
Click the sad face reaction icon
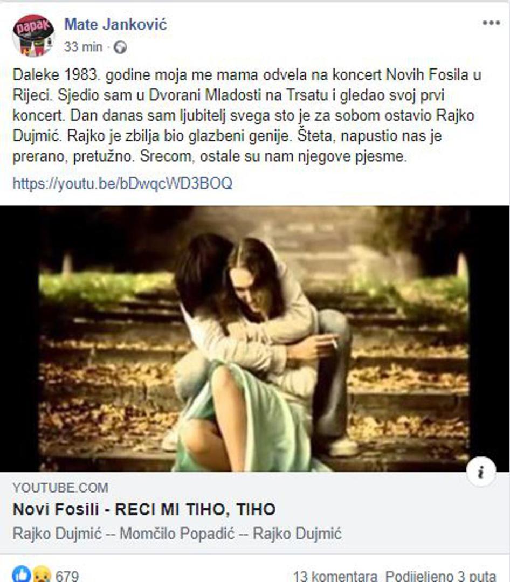pos(42,575)
